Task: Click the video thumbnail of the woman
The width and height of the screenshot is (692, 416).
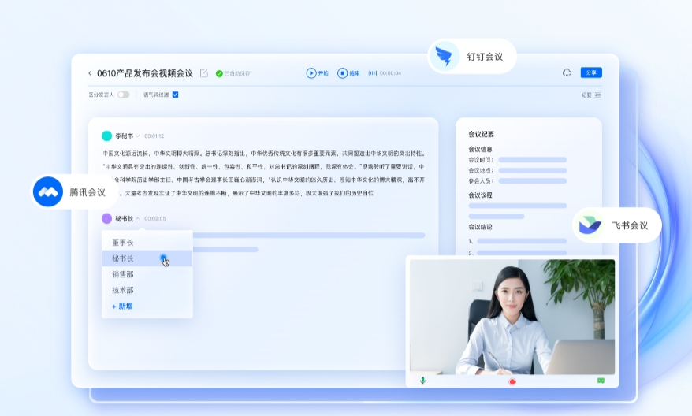Action: click(x=512, y=317)
